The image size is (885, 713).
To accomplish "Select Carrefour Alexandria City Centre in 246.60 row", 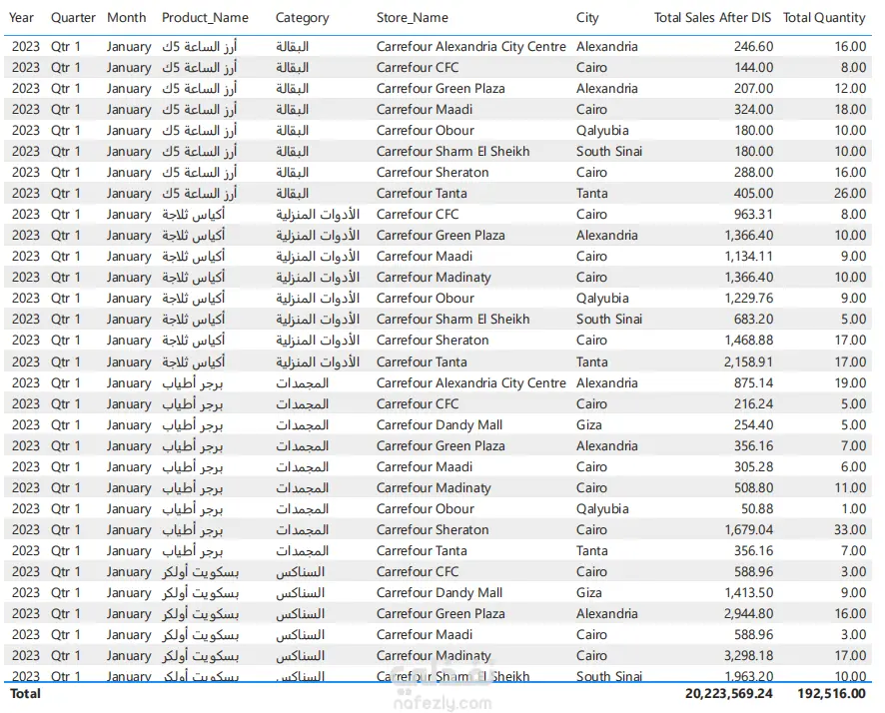I will coord(470,46).
